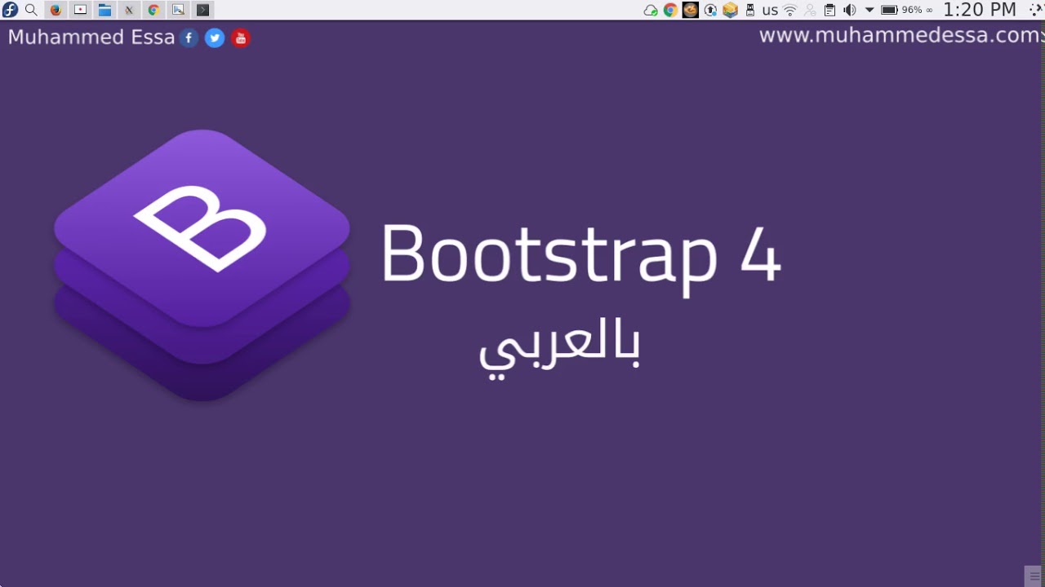Switch the 'us' keyboard layout indicator
This screenshot has height=587, width=1045.
pyautogui.click(x=770, y=11)
